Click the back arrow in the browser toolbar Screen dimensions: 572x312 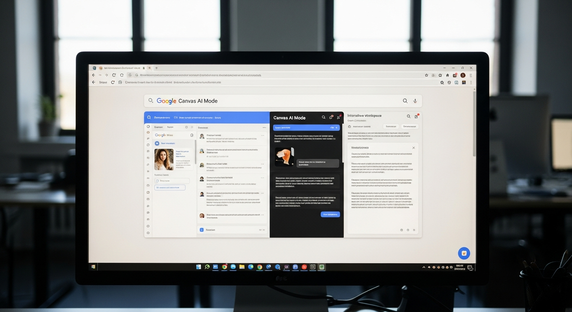[93, 75]
